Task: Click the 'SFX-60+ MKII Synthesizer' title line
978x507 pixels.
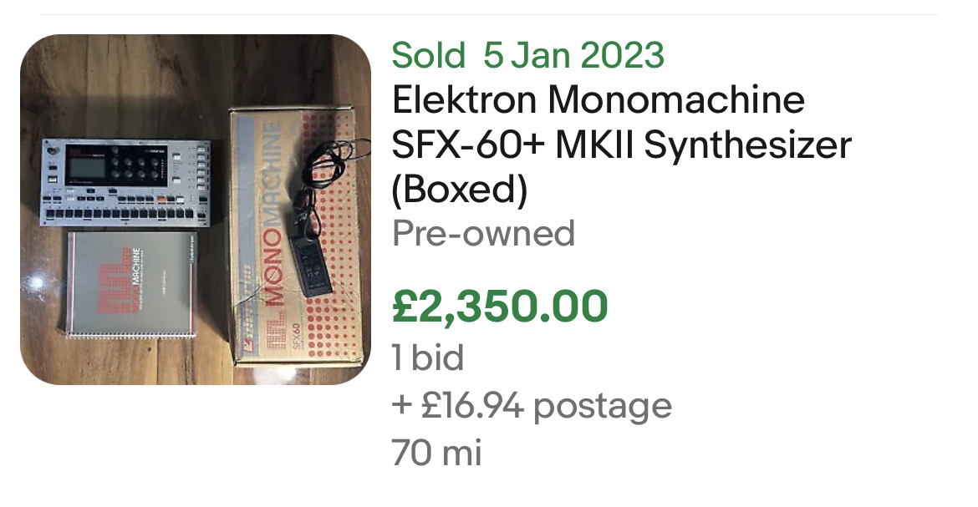Action: click(621, 146)
